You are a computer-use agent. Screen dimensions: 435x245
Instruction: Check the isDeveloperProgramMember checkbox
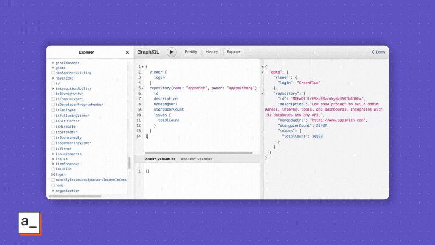53,105
